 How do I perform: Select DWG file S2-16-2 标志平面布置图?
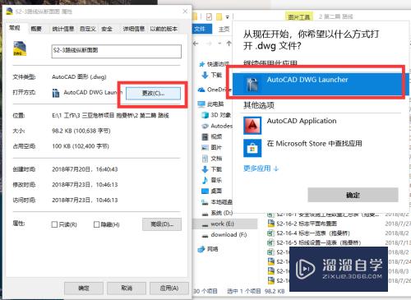[302, 224]
